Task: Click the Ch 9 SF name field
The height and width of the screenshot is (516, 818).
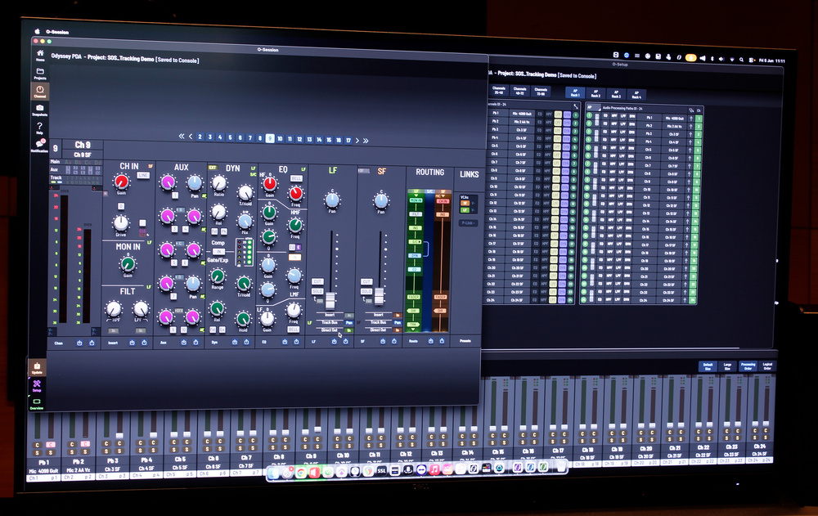Action: pos(83,155)
